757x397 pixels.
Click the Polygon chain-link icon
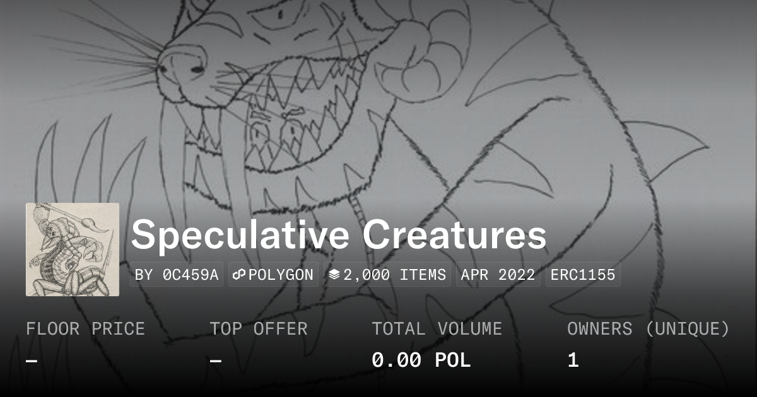click(x=239, y=275)
